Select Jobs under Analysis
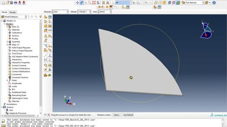Viewport: 227px width, 127px height. pyautogui.click(x=11, y=110)
